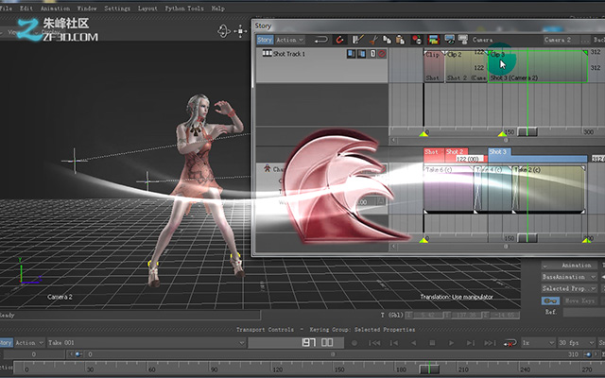Screen dimensions: 605x378
Task: Open the 1x playback speed dropdown
Action: click(x=538, y=342)
